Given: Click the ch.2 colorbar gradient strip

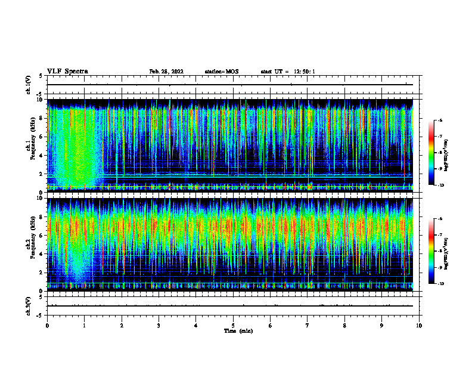Looking at the screenshot, I should 431,251.
